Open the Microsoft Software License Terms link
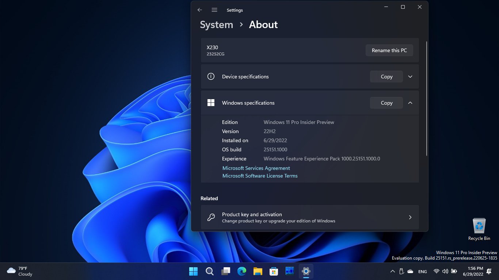 point(260,176)
